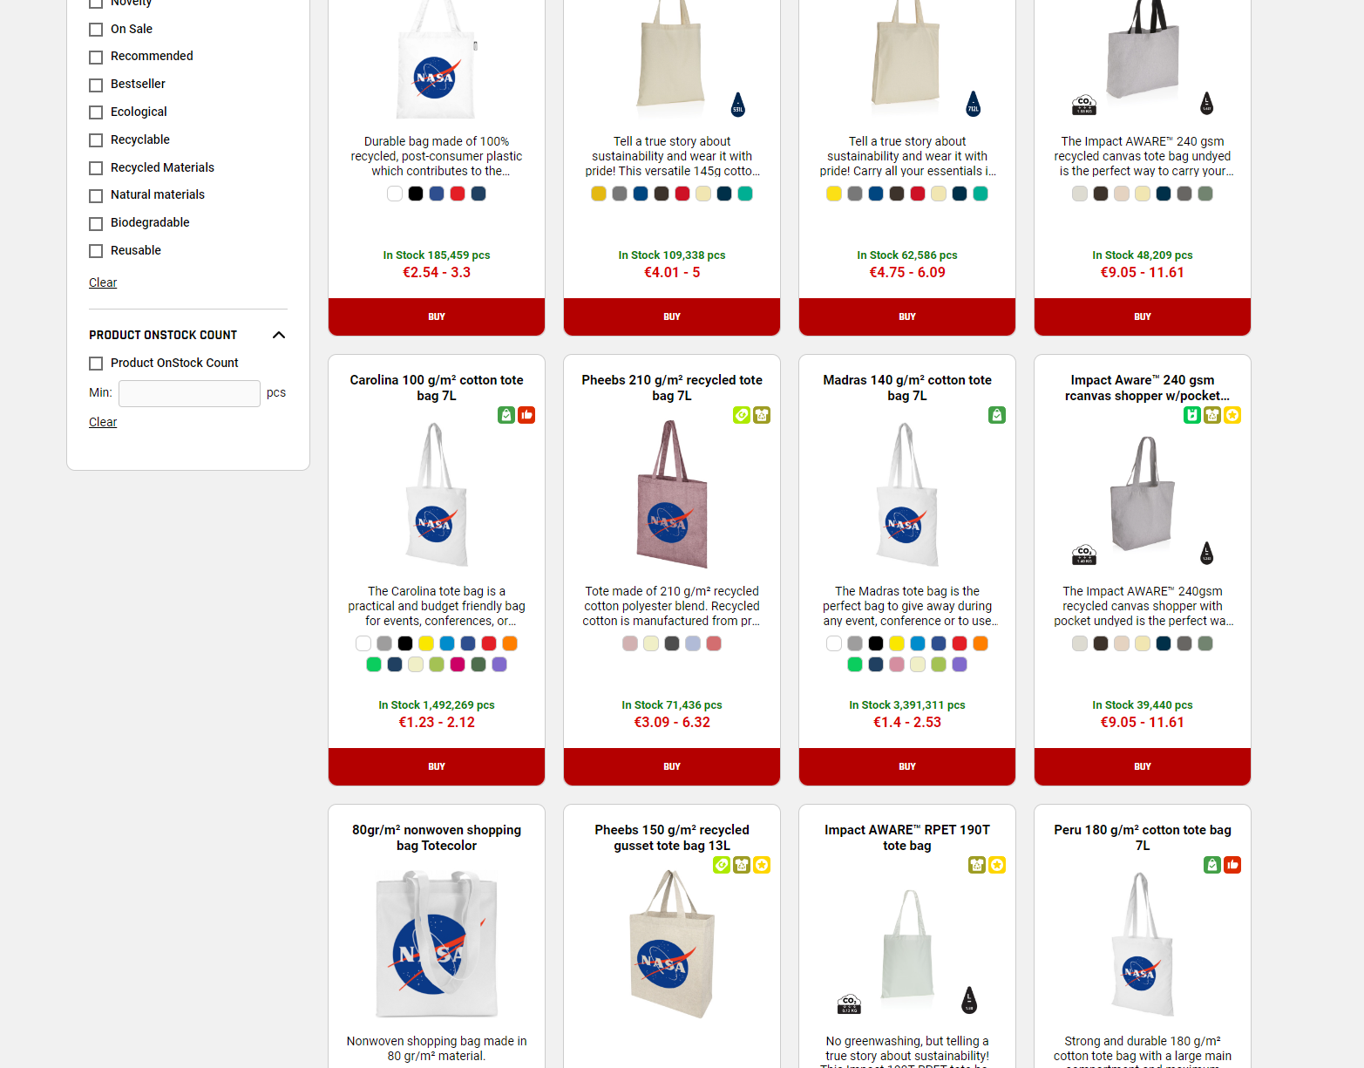Viewport: 1364px width, 1068px height.
Task: Click olive recycled icon on Impact AWARE RPET 190T
Action: tap(977, 865)
